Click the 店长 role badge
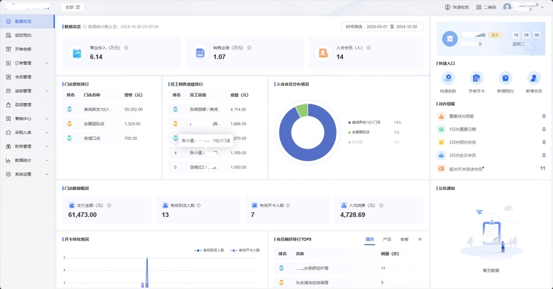This screenshot has width=553, height=289. [x=495, y=35]
